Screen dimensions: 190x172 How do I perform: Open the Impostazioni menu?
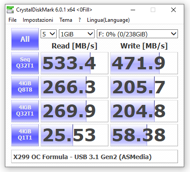point(38,20)
